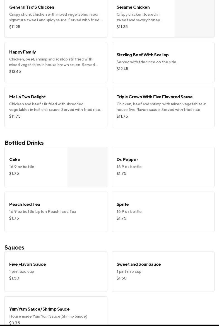
Task: Open the Happy Family dish card
Action: point(56,62)
